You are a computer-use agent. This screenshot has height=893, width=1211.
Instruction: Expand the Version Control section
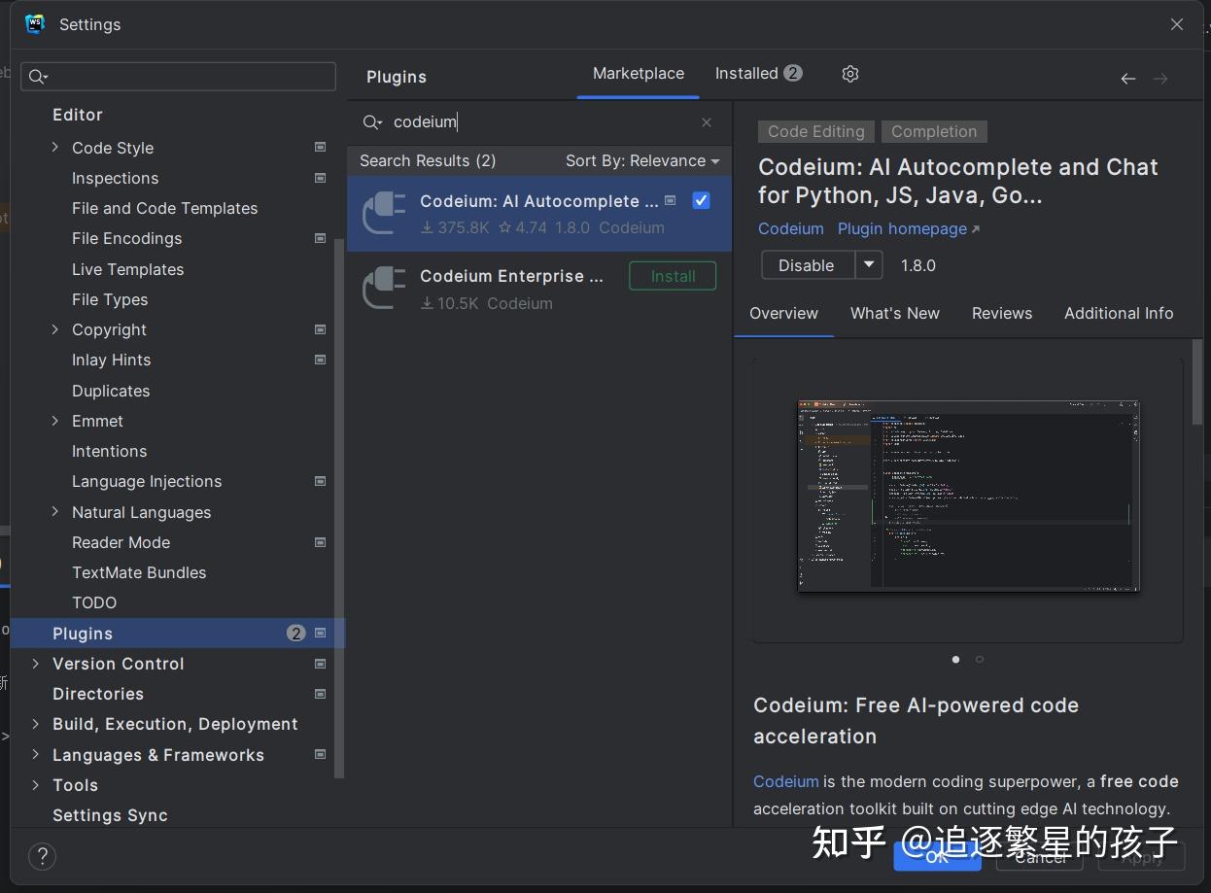(36, 664)
